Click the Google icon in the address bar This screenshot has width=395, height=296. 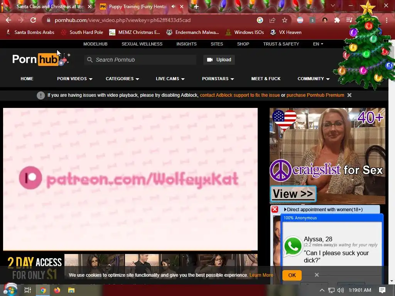tap(260, 20)
